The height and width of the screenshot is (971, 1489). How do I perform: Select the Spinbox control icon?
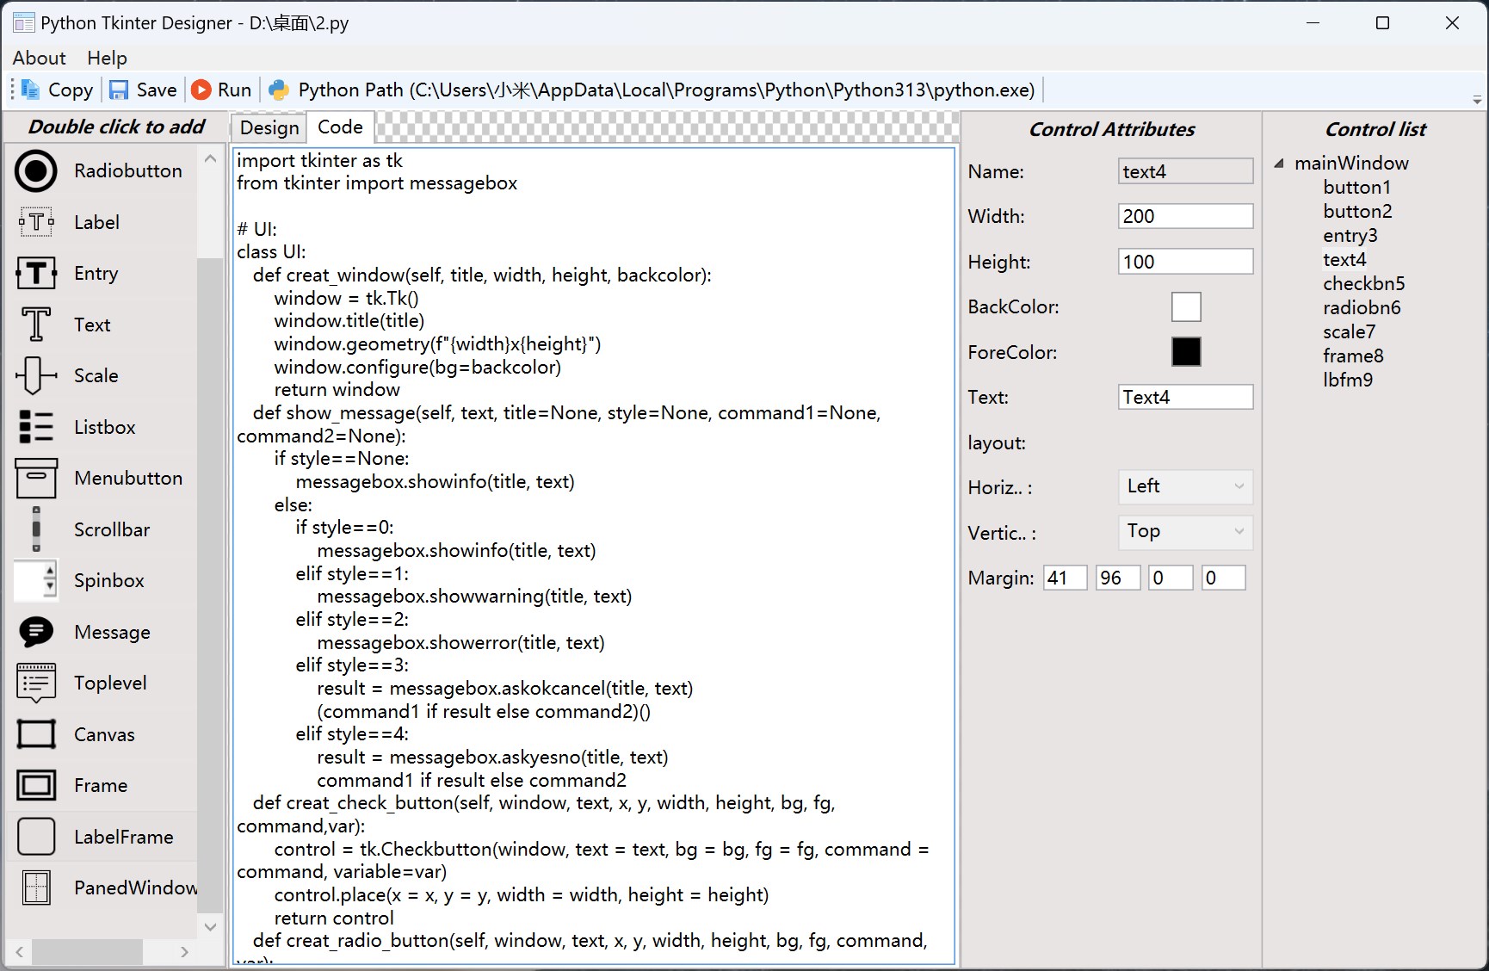coord(36,580)
